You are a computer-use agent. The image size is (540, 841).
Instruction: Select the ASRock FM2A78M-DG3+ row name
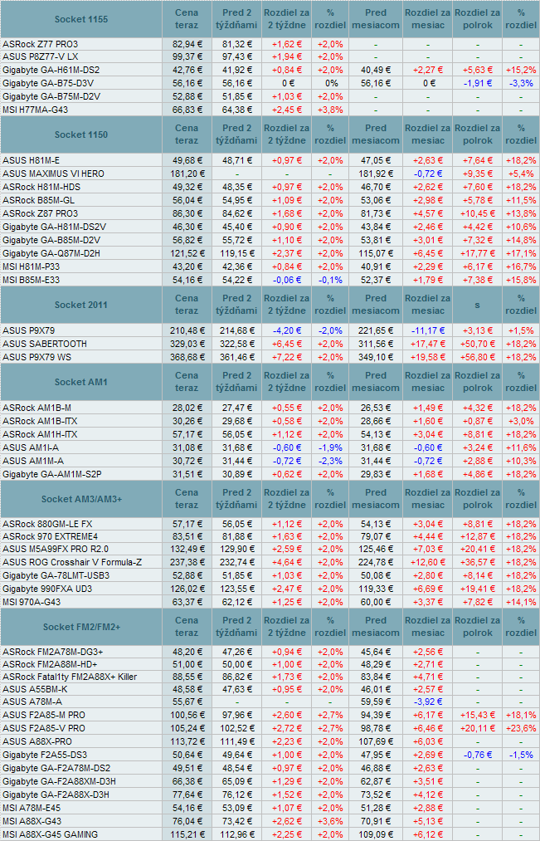[53, 652]
